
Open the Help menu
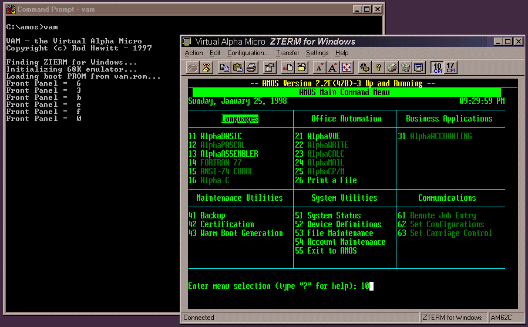click(x=342, y=53)
